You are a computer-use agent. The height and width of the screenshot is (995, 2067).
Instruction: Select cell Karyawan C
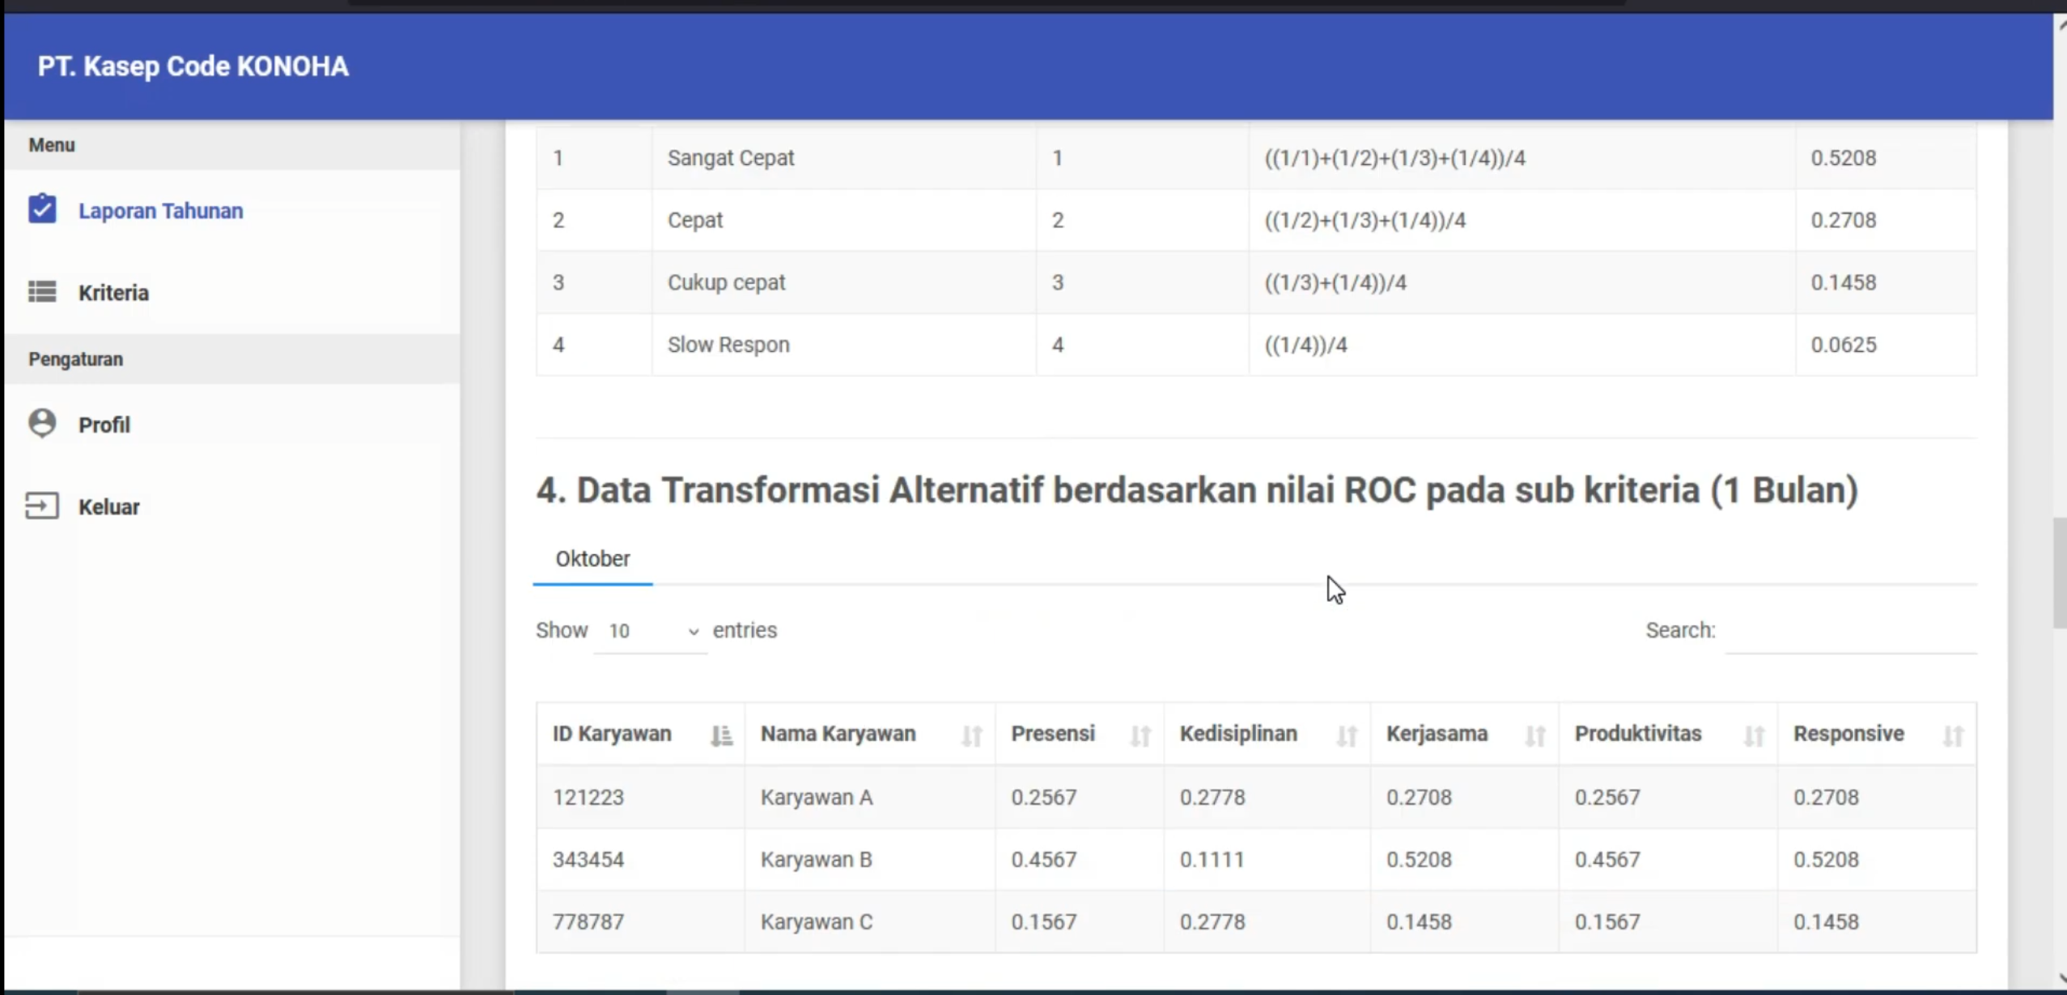pos(816,921)
